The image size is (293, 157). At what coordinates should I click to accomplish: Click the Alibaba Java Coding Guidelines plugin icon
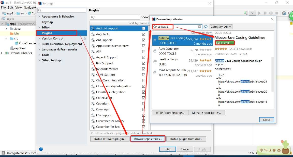(155, 40)
